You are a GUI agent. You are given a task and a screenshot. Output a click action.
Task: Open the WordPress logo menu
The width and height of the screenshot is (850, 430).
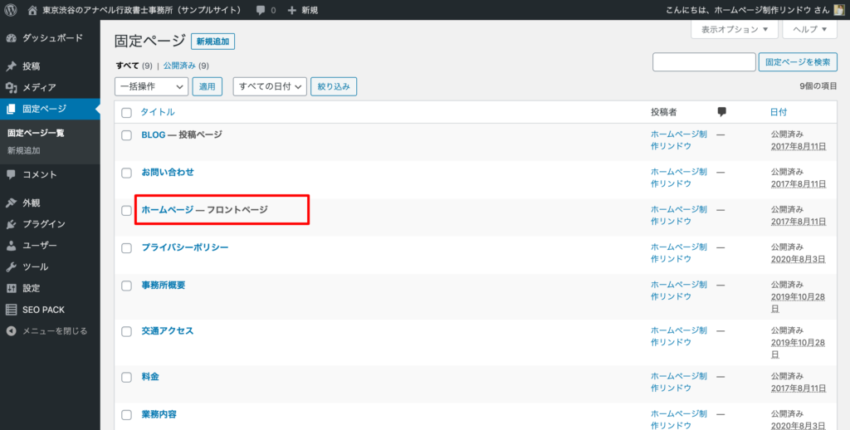(10, 10)
